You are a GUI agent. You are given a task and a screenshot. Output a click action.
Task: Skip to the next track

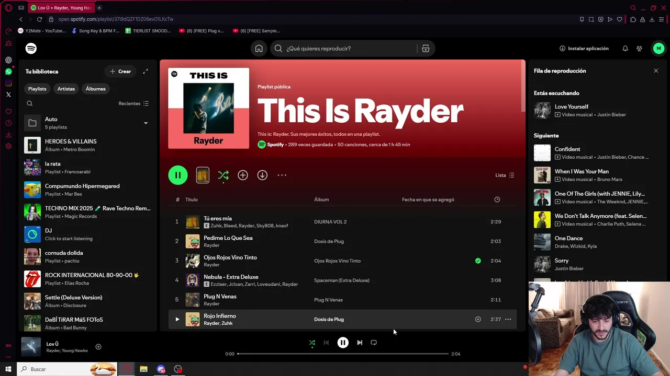click(360, 343)
